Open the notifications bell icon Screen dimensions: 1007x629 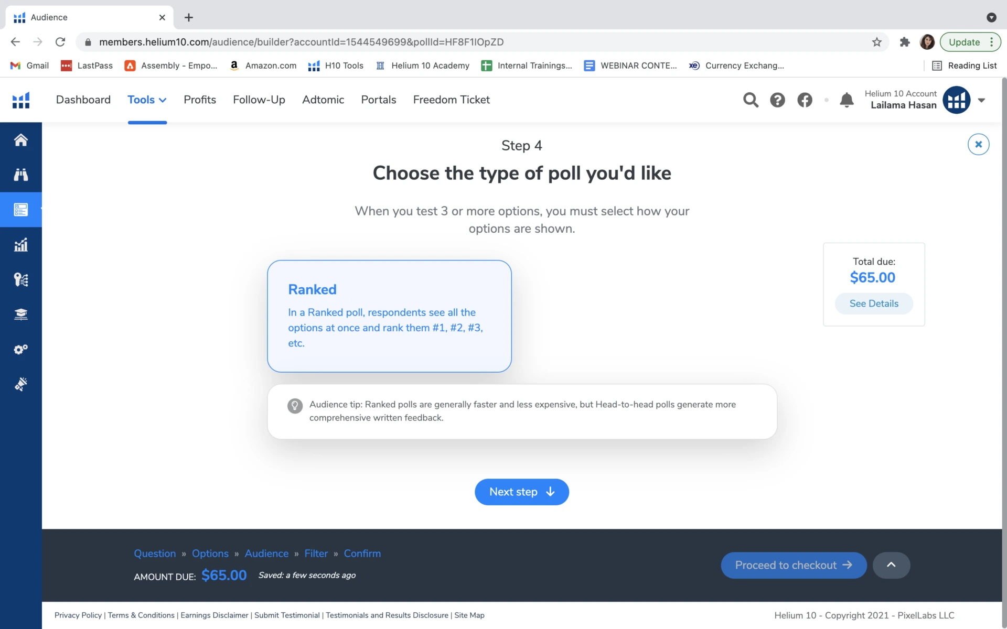(x=847, y=100)
